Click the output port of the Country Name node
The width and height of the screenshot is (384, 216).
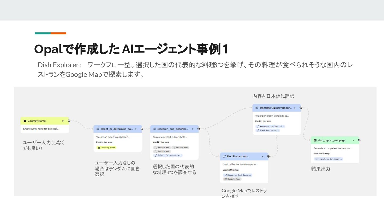[69, 121]
